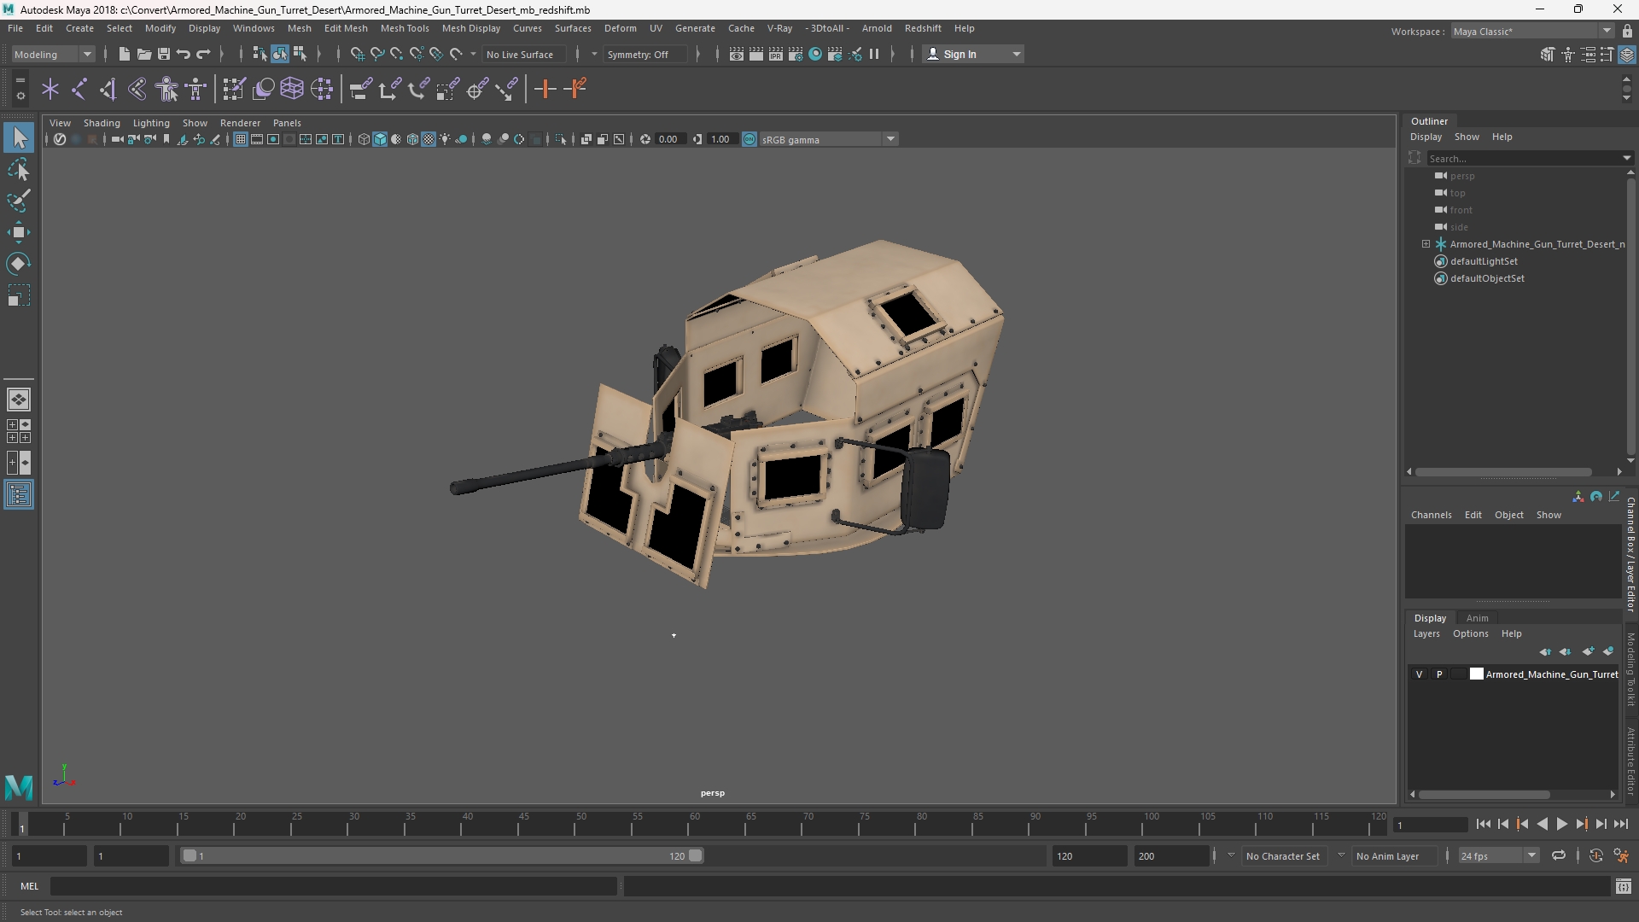Click the Undo arrow icon
This screenshot has height=922, width=1639.
(184, 54)
